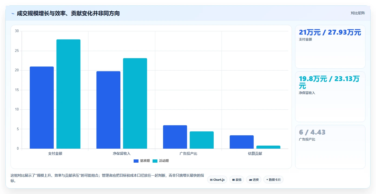The height and width of the screenshot is (194, 376).
Task: Click the trend icon beside the header title
Action: pyautogui.click(x=13, y=14)
